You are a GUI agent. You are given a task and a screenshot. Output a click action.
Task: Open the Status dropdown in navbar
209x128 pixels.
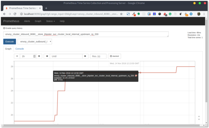pyautogui.click(x=50, y=21)
